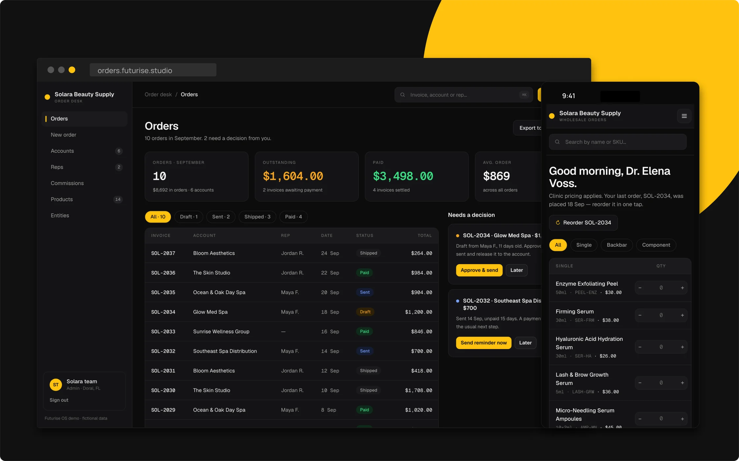The height and width of the screenshot is (461, 739).
Task: Click the Search by name or SKU field
Action: pyautogui.click(x=618, y=142)
